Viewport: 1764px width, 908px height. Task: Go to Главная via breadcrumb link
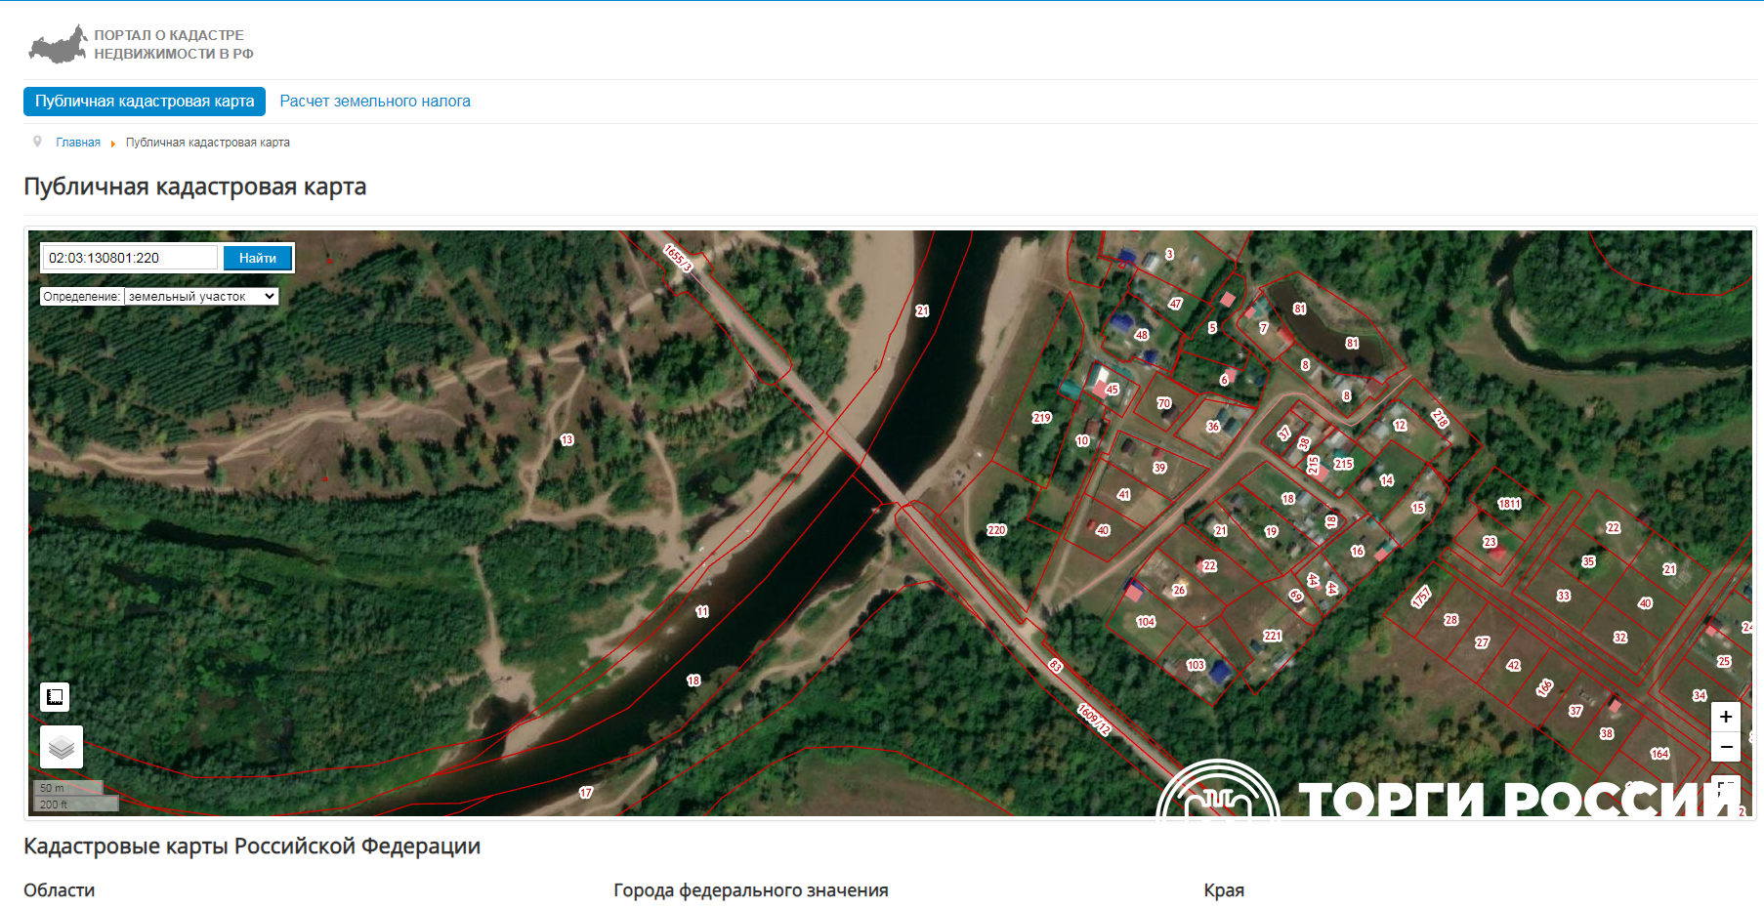(x=78, y=143)
